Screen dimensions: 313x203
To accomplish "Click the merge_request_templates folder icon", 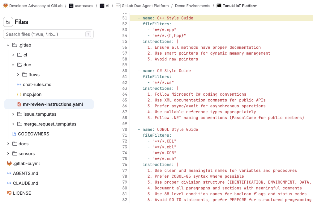I will (20, 124).
